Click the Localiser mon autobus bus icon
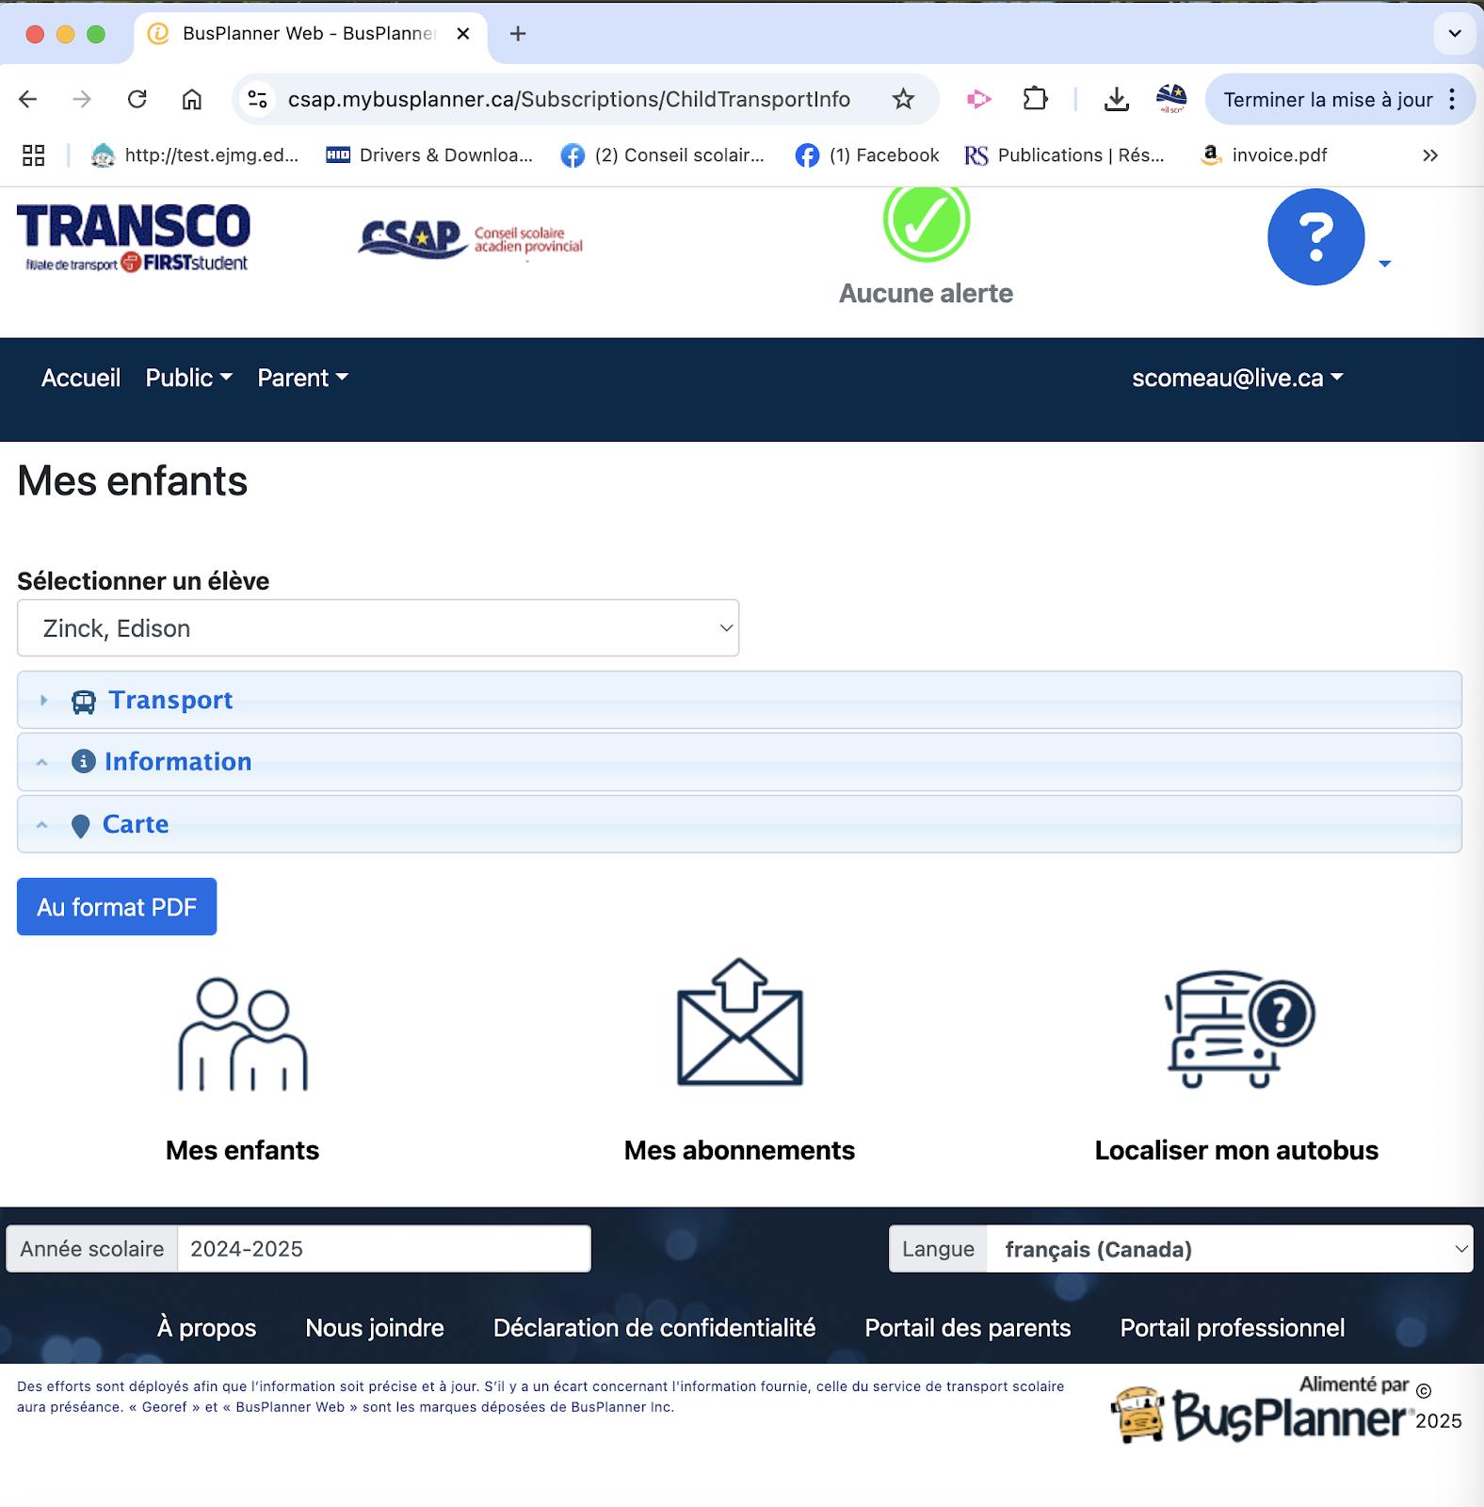The height and width of the screenshot is (1507, 1484). [x=1240, y=1029]
